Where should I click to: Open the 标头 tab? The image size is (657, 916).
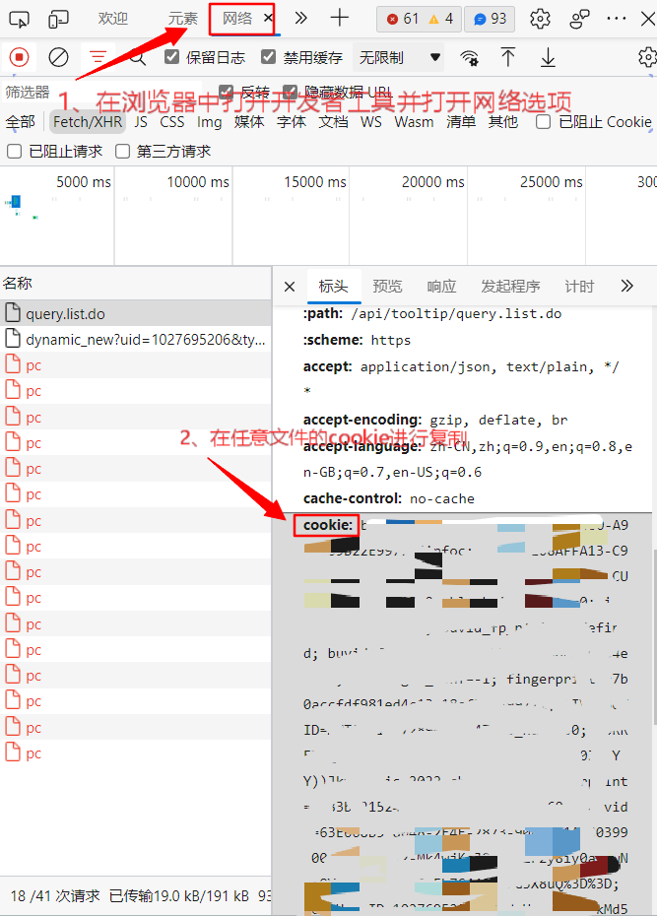pyautogui.click(x=333, y=287)
